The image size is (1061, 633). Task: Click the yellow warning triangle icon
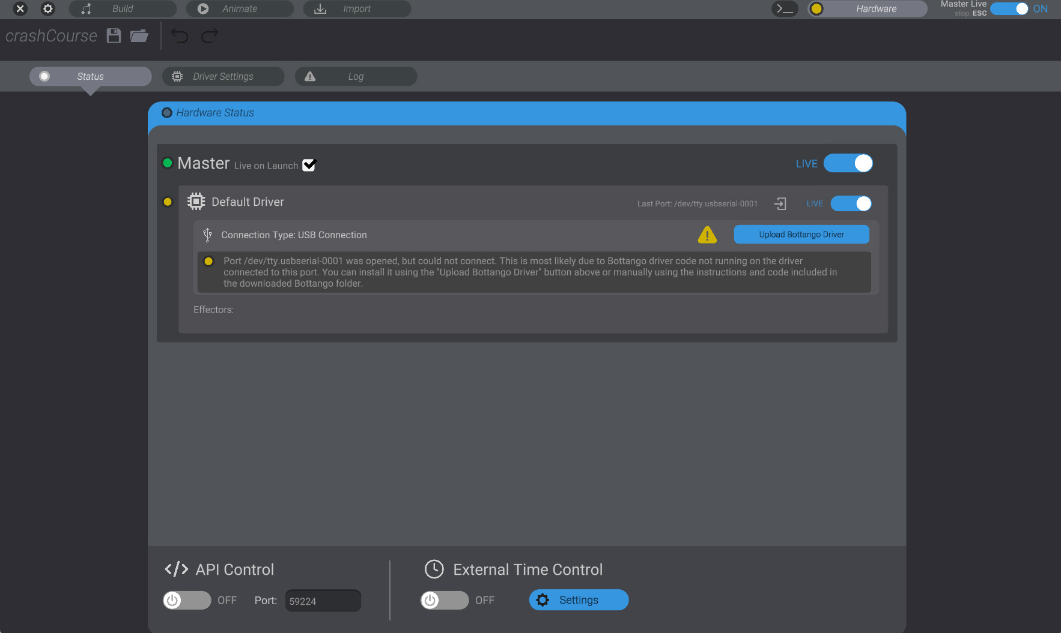[x=707, y=235]
